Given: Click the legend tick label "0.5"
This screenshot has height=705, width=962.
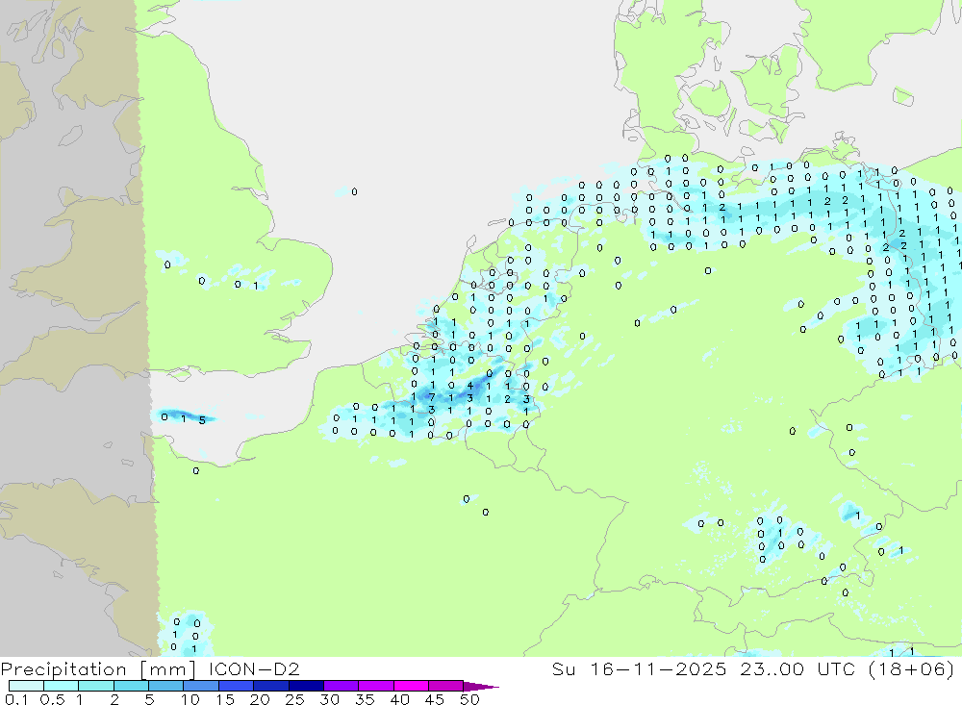Looking at the screenshot, I should pyautogui.click(x=52, y=699).
